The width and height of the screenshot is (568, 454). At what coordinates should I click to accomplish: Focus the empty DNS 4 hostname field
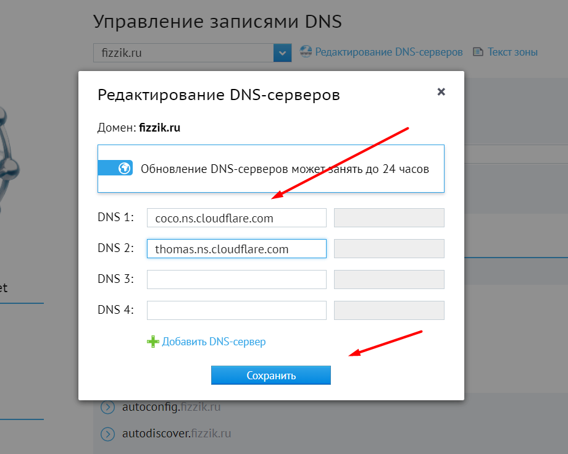click(x=236, y=310)
